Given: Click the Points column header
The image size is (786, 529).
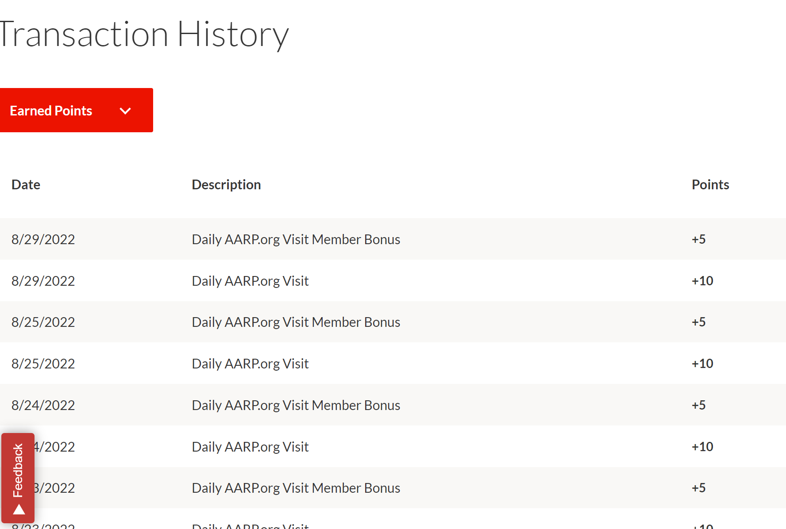Looking at the screenshot, I should click(710, 184).
